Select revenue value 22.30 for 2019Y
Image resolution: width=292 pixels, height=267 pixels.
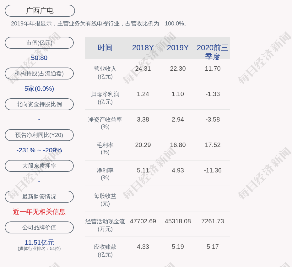click(x=178, y=68)
